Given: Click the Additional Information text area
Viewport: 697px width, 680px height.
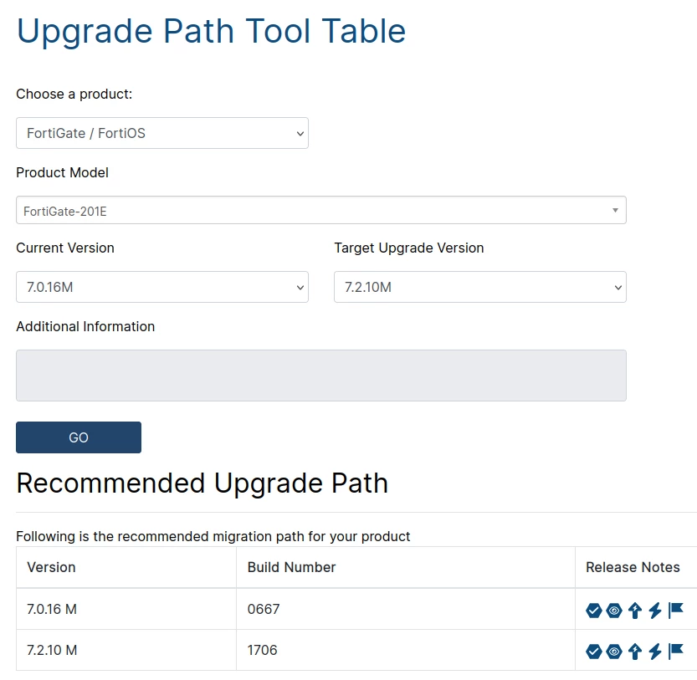Looking at the screenshot, I should point(321,376).
